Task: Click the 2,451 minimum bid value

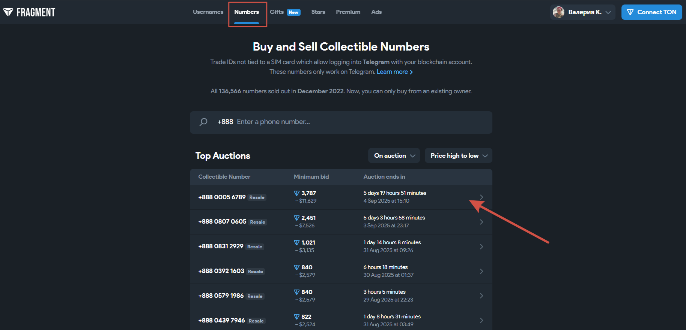Action: tap(308, 218)
